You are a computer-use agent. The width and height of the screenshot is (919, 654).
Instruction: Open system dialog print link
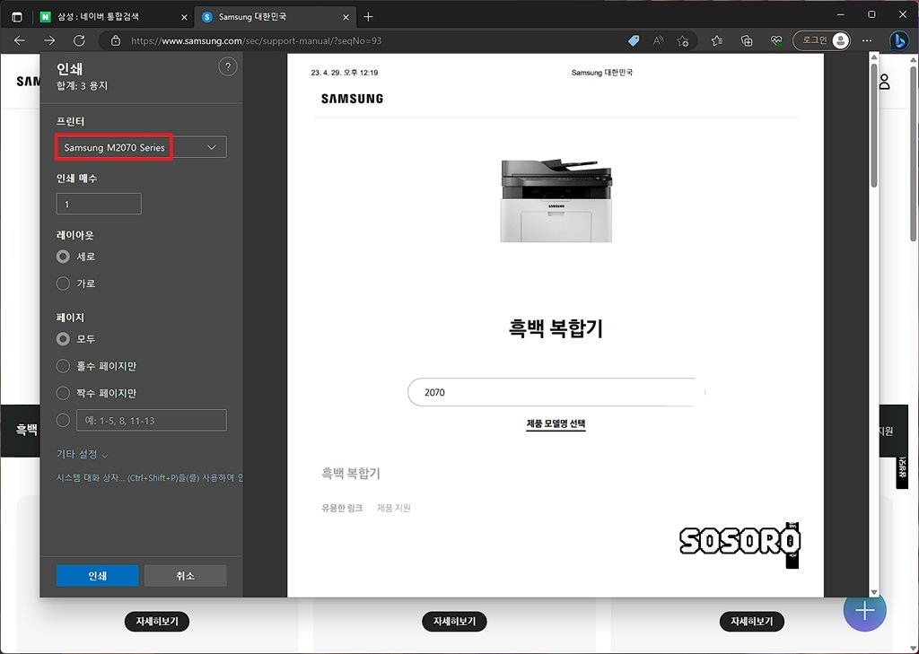(150, 478)
